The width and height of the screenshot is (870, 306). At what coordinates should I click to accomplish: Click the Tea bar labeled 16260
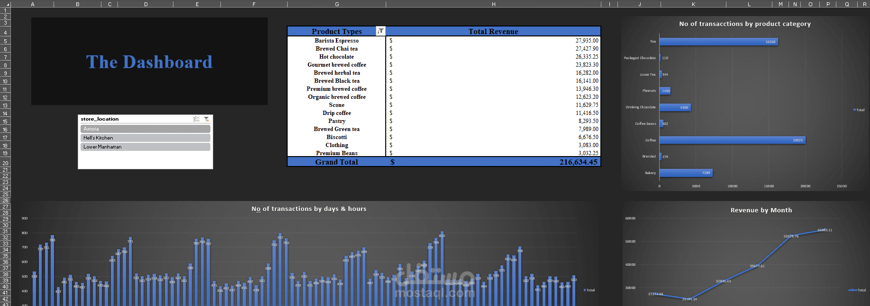pos(718,42)
